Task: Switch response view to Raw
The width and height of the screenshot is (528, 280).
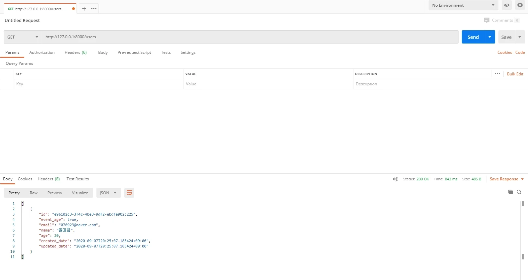Action: pos(34,193)
